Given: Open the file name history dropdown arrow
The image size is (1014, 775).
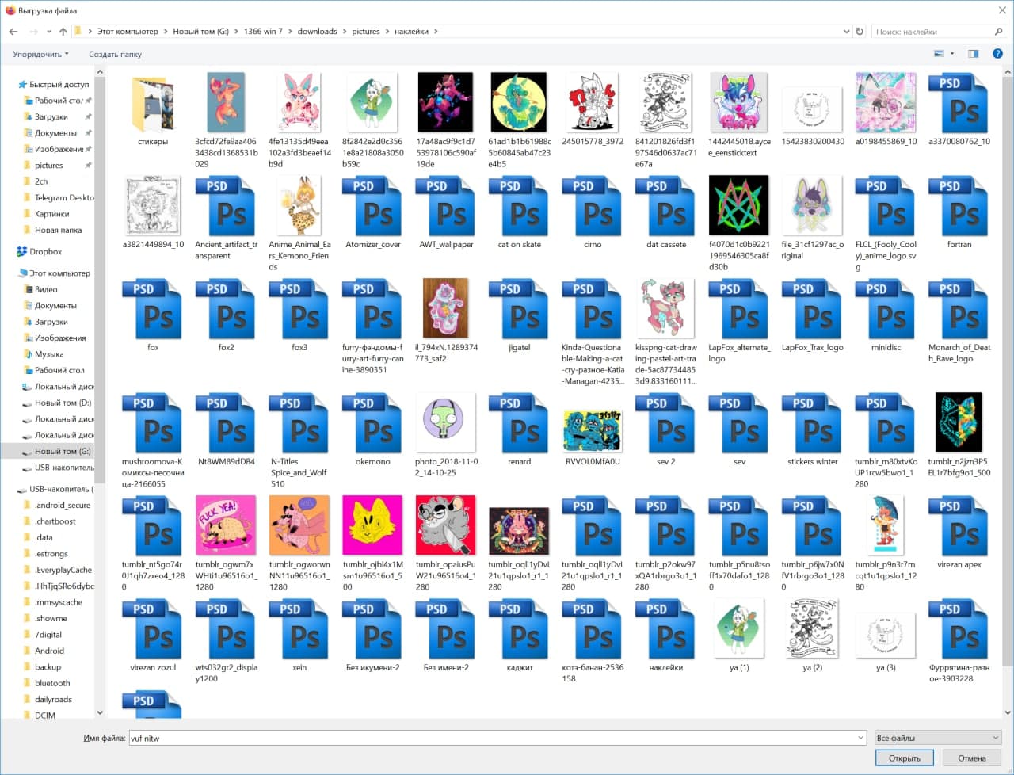Looking at the screenshot, I should [x=860, y=738].
